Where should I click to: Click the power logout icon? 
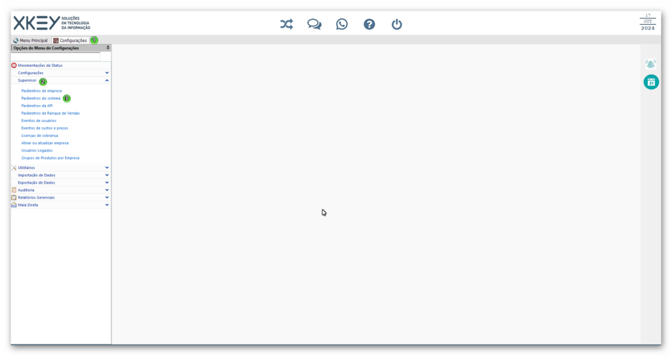[396, 24]
